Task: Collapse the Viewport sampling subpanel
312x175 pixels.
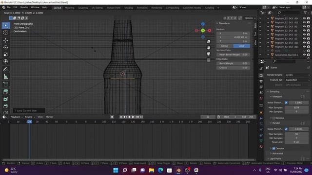Action: click(x=277, y=97)
